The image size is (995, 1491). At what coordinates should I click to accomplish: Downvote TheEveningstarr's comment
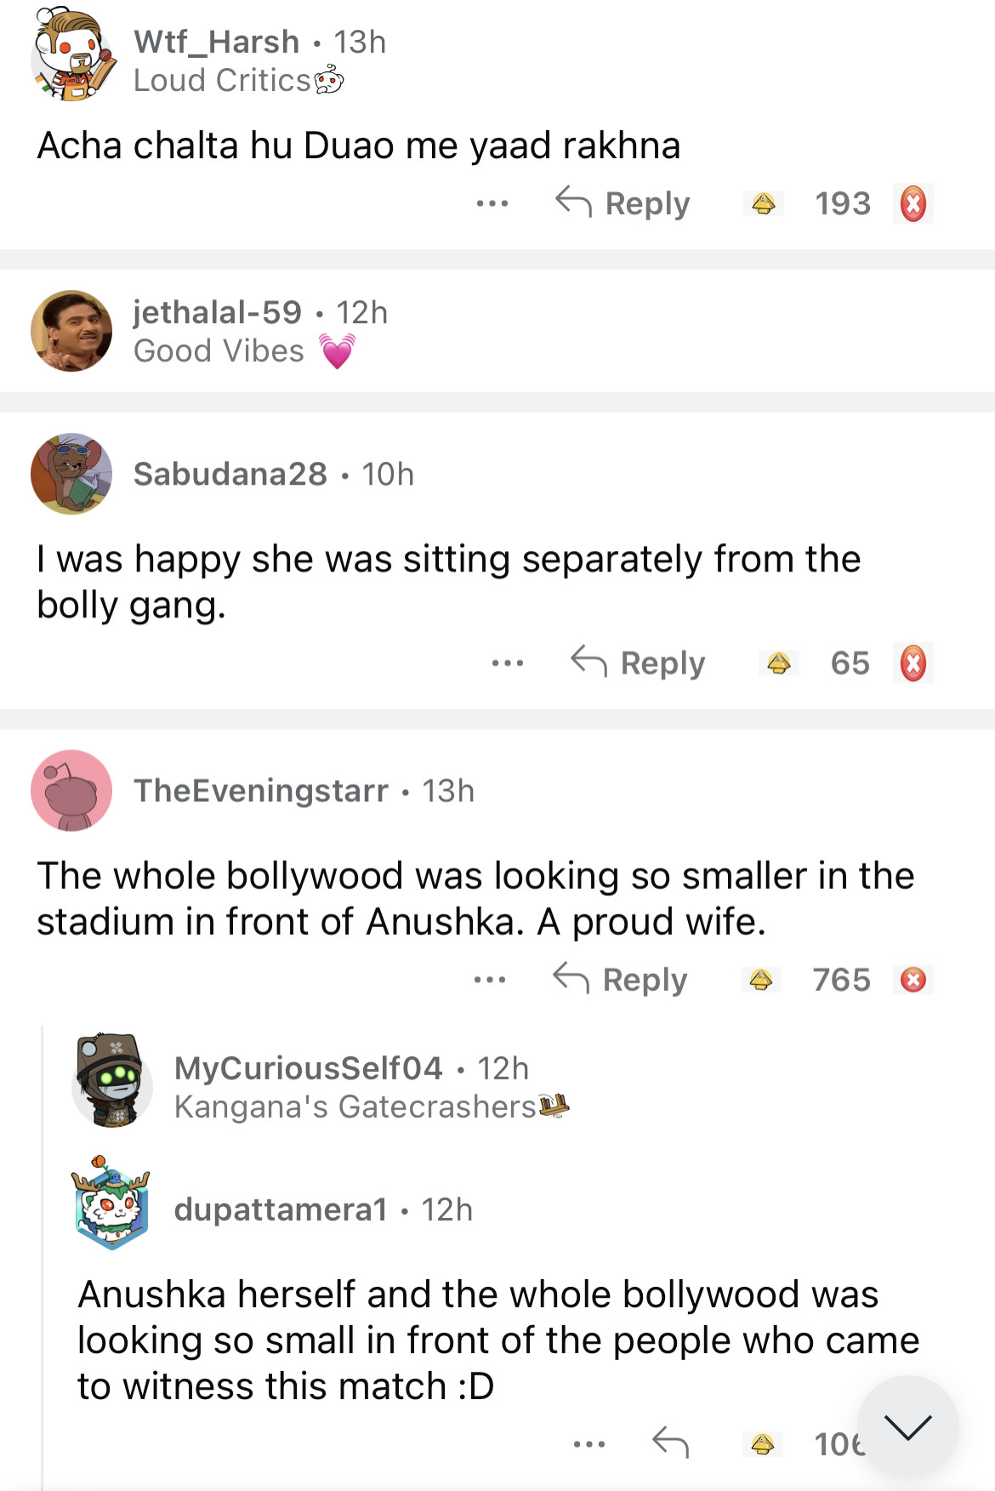[913, 980]
